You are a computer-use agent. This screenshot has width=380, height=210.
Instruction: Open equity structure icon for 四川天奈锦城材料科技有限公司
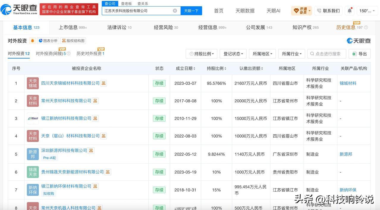pos(103,83)
